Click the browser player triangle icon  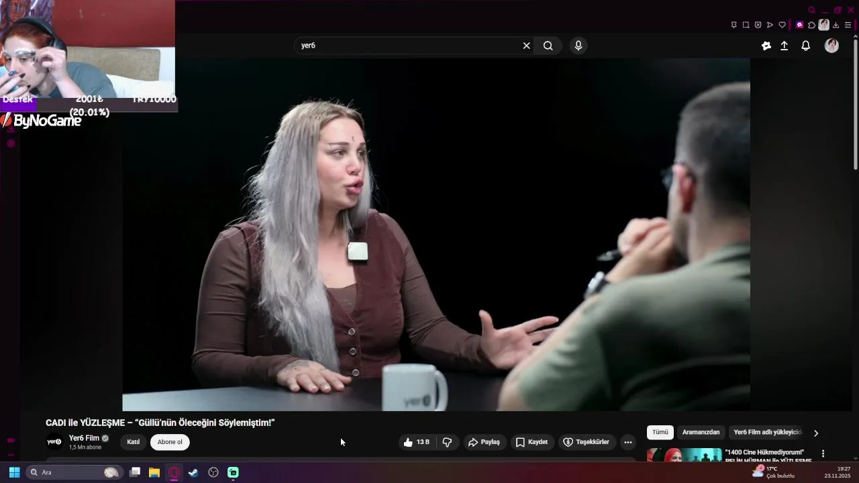(770, 25)
